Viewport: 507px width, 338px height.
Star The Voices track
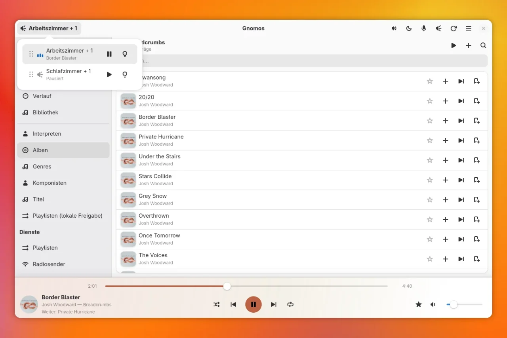(x=430, y=259)
